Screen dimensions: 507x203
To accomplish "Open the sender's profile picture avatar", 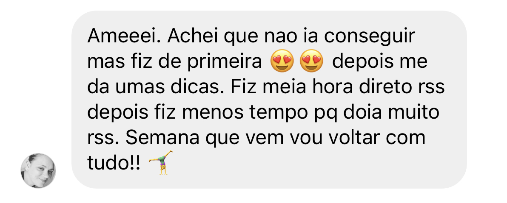I will click(x=38, y=171).
